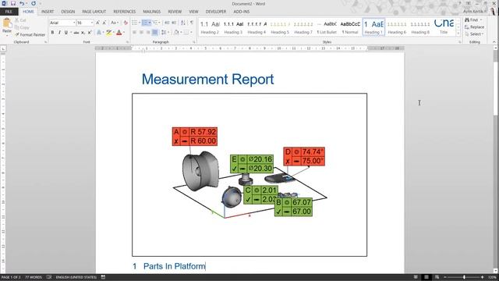The width and height of the screenshot is (499, 281).
Task: Switch to the REFERENCES tab
Action: tap(125, 12)
